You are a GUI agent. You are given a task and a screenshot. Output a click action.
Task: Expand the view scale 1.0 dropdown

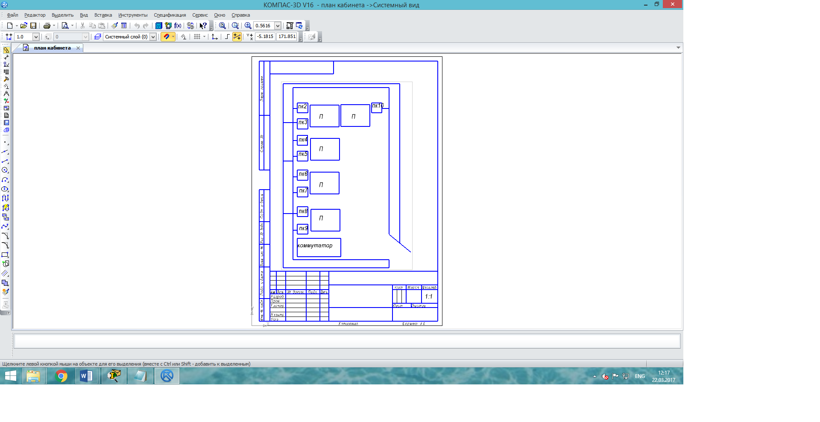(36, 37)
